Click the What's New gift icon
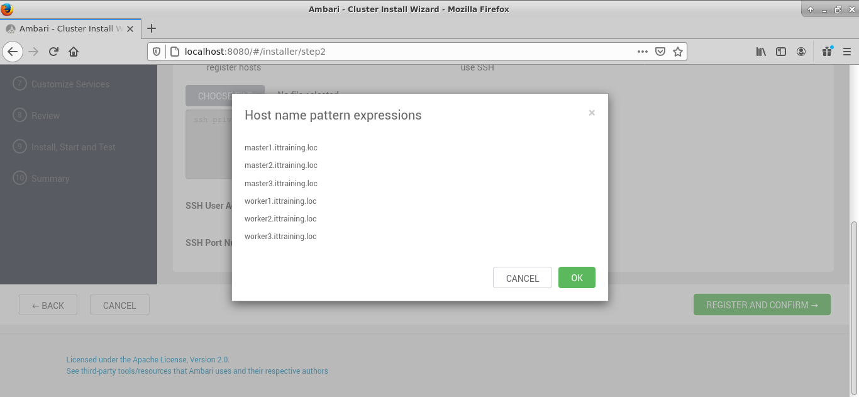The height and width of the screenshot is (397, 859). point(827,52)
